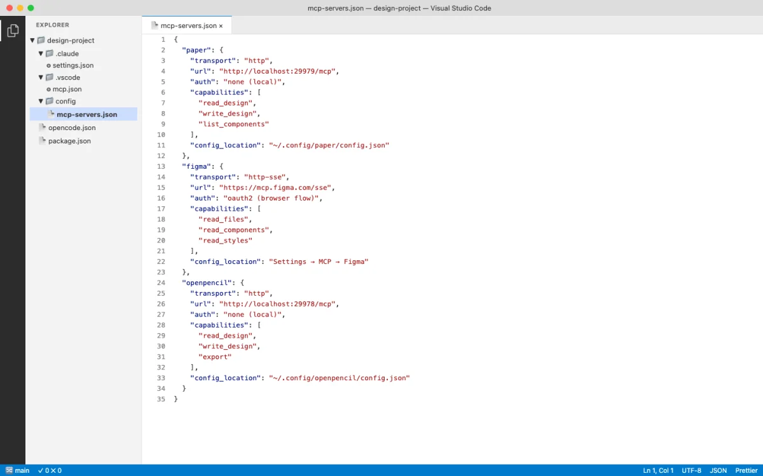Click the "https://mcp.figma.com/sse" URL value

coord(277,188)
